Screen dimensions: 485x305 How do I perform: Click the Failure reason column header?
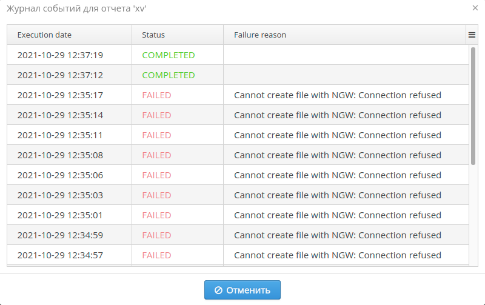tap(260, 35)
